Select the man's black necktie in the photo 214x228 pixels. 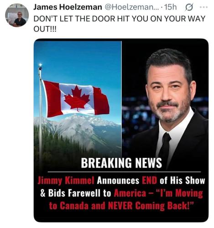click(x=165, y=147)
